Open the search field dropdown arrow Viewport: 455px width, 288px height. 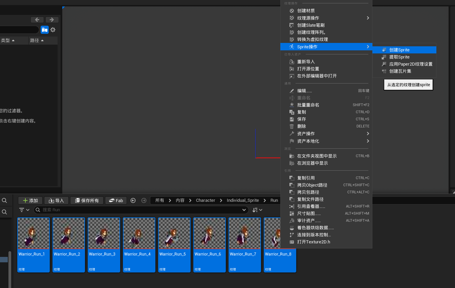click(244, 210)
